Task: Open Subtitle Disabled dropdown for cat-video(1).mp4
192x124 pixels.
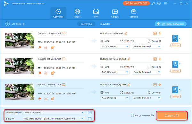Action: [147, 72]
